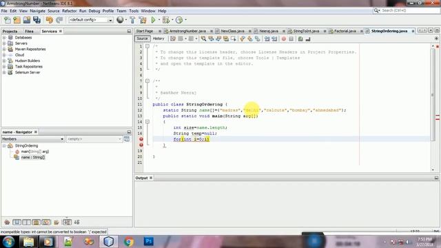441x248 pixels.
Task: Select the Cloud tree item
Action: point(19,55)
